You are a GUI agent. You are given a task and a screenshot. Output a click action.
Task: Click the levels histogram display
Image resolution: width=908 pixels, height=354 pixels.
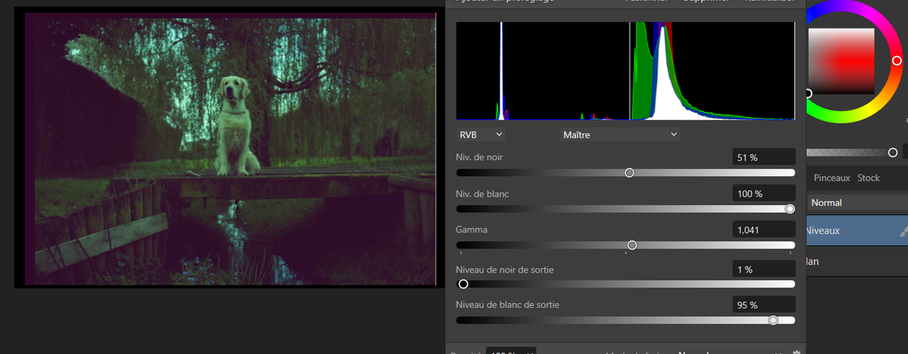[x=626, y=71]
